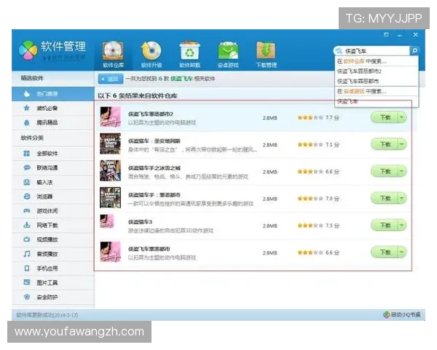Open the 游戏休闲 games category
The height and width of the screenshot is (350, 437).
[x=53, y=211]
